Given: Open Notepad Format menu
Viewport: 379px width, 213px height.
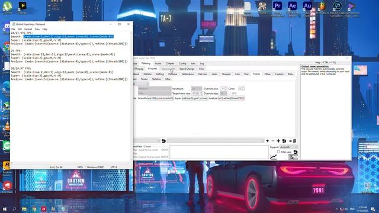Looking at the screenshot, I should point(28,29).
